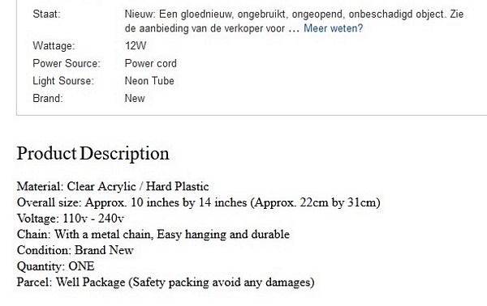The image size is (487, 306).
Task: Click the Overall size line
Action: [199, 202]
